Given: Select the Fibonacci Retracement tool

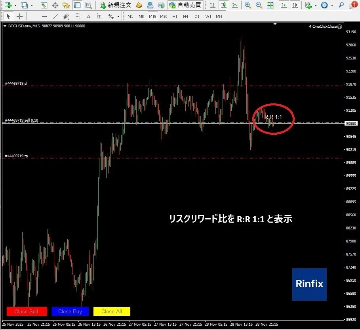Looking at the screenshot, I should tap(78, 16).
